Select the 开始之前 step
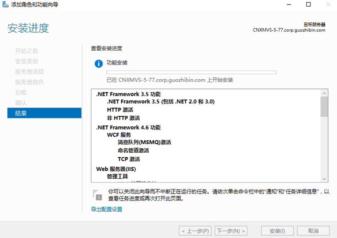337x238 pixels. coord(27,51)
